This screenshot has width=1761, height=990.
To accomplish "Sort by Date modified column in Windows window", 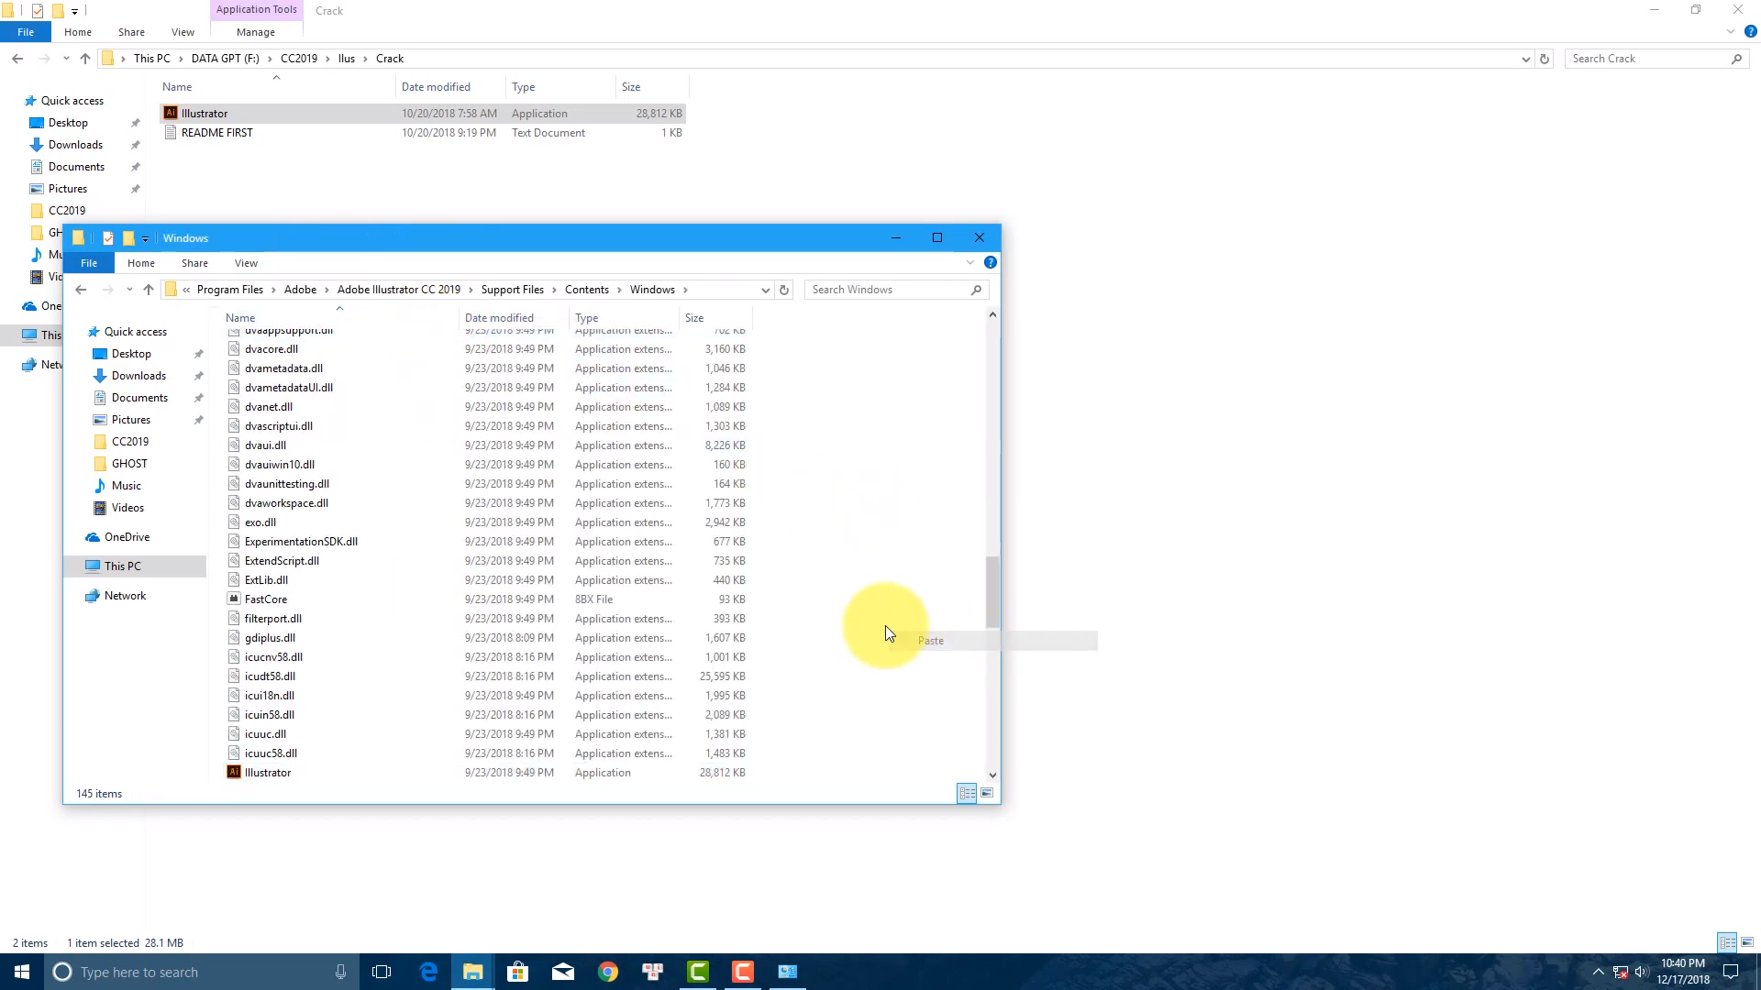I will (x=499, y=318).
